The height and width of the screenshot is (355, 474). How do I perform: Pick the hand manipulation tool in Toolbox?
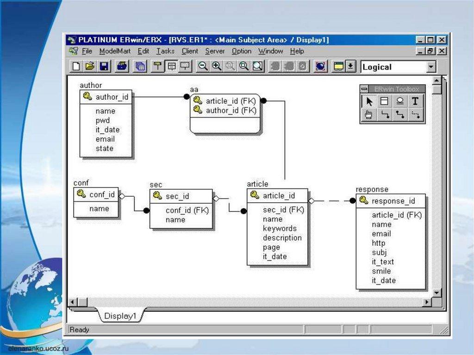click(x=368, y=115)
